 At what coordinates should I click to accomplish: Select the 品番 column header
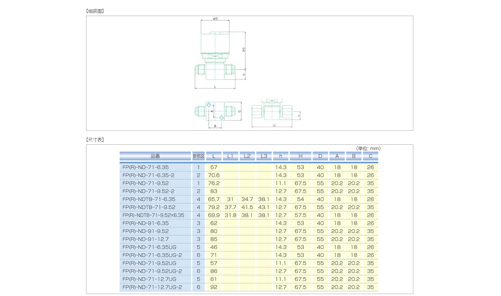click(x=155, y=156)
